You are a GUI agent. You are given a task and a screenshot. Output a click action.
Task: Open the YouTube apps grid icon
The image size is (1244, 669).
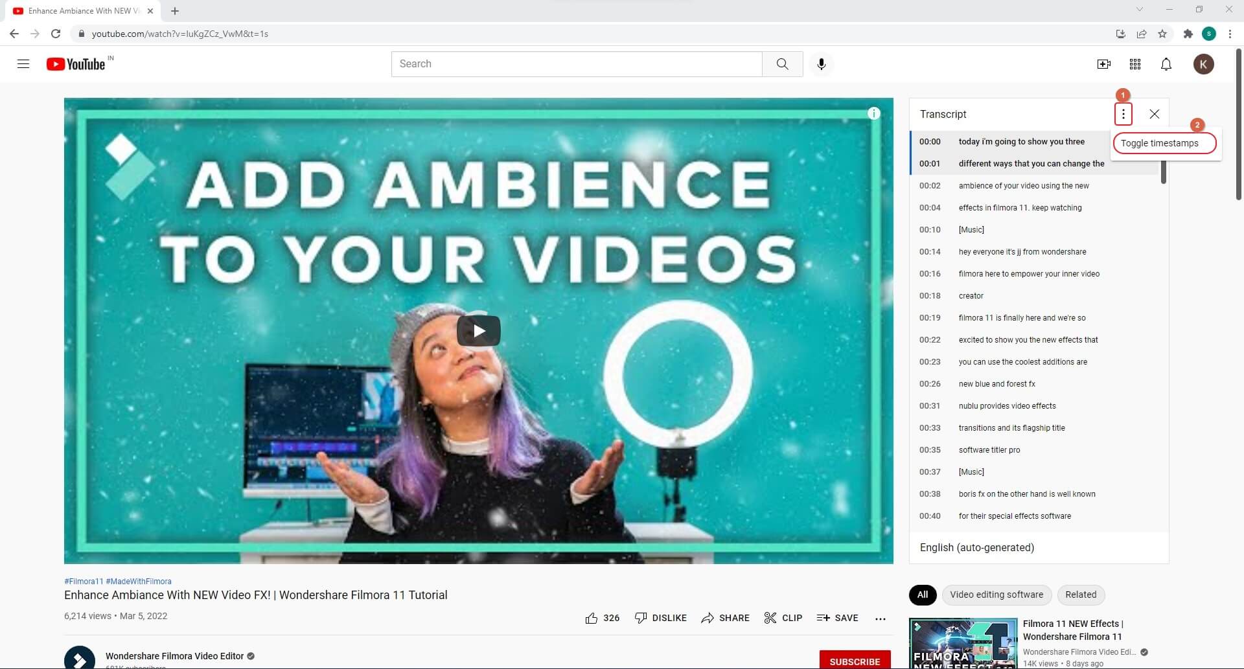point(1135,64)
